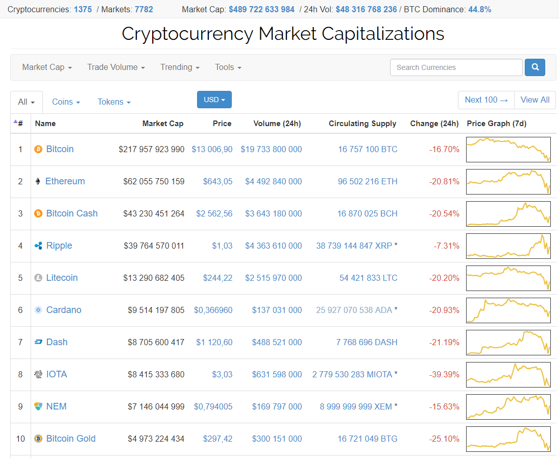Open the Trending menu
The image size is (559, 458).
coord(180,67)
